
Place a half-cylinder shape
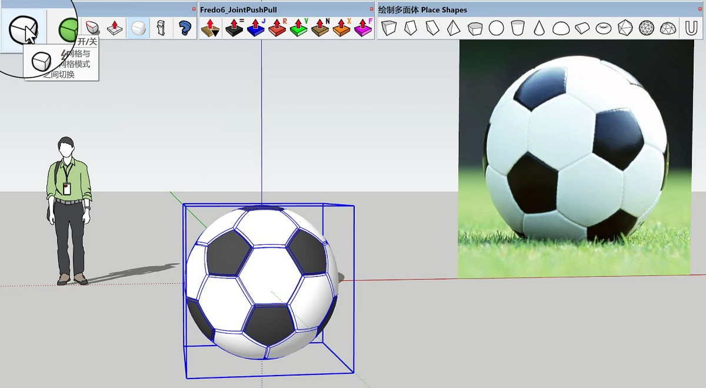(582, 28)
